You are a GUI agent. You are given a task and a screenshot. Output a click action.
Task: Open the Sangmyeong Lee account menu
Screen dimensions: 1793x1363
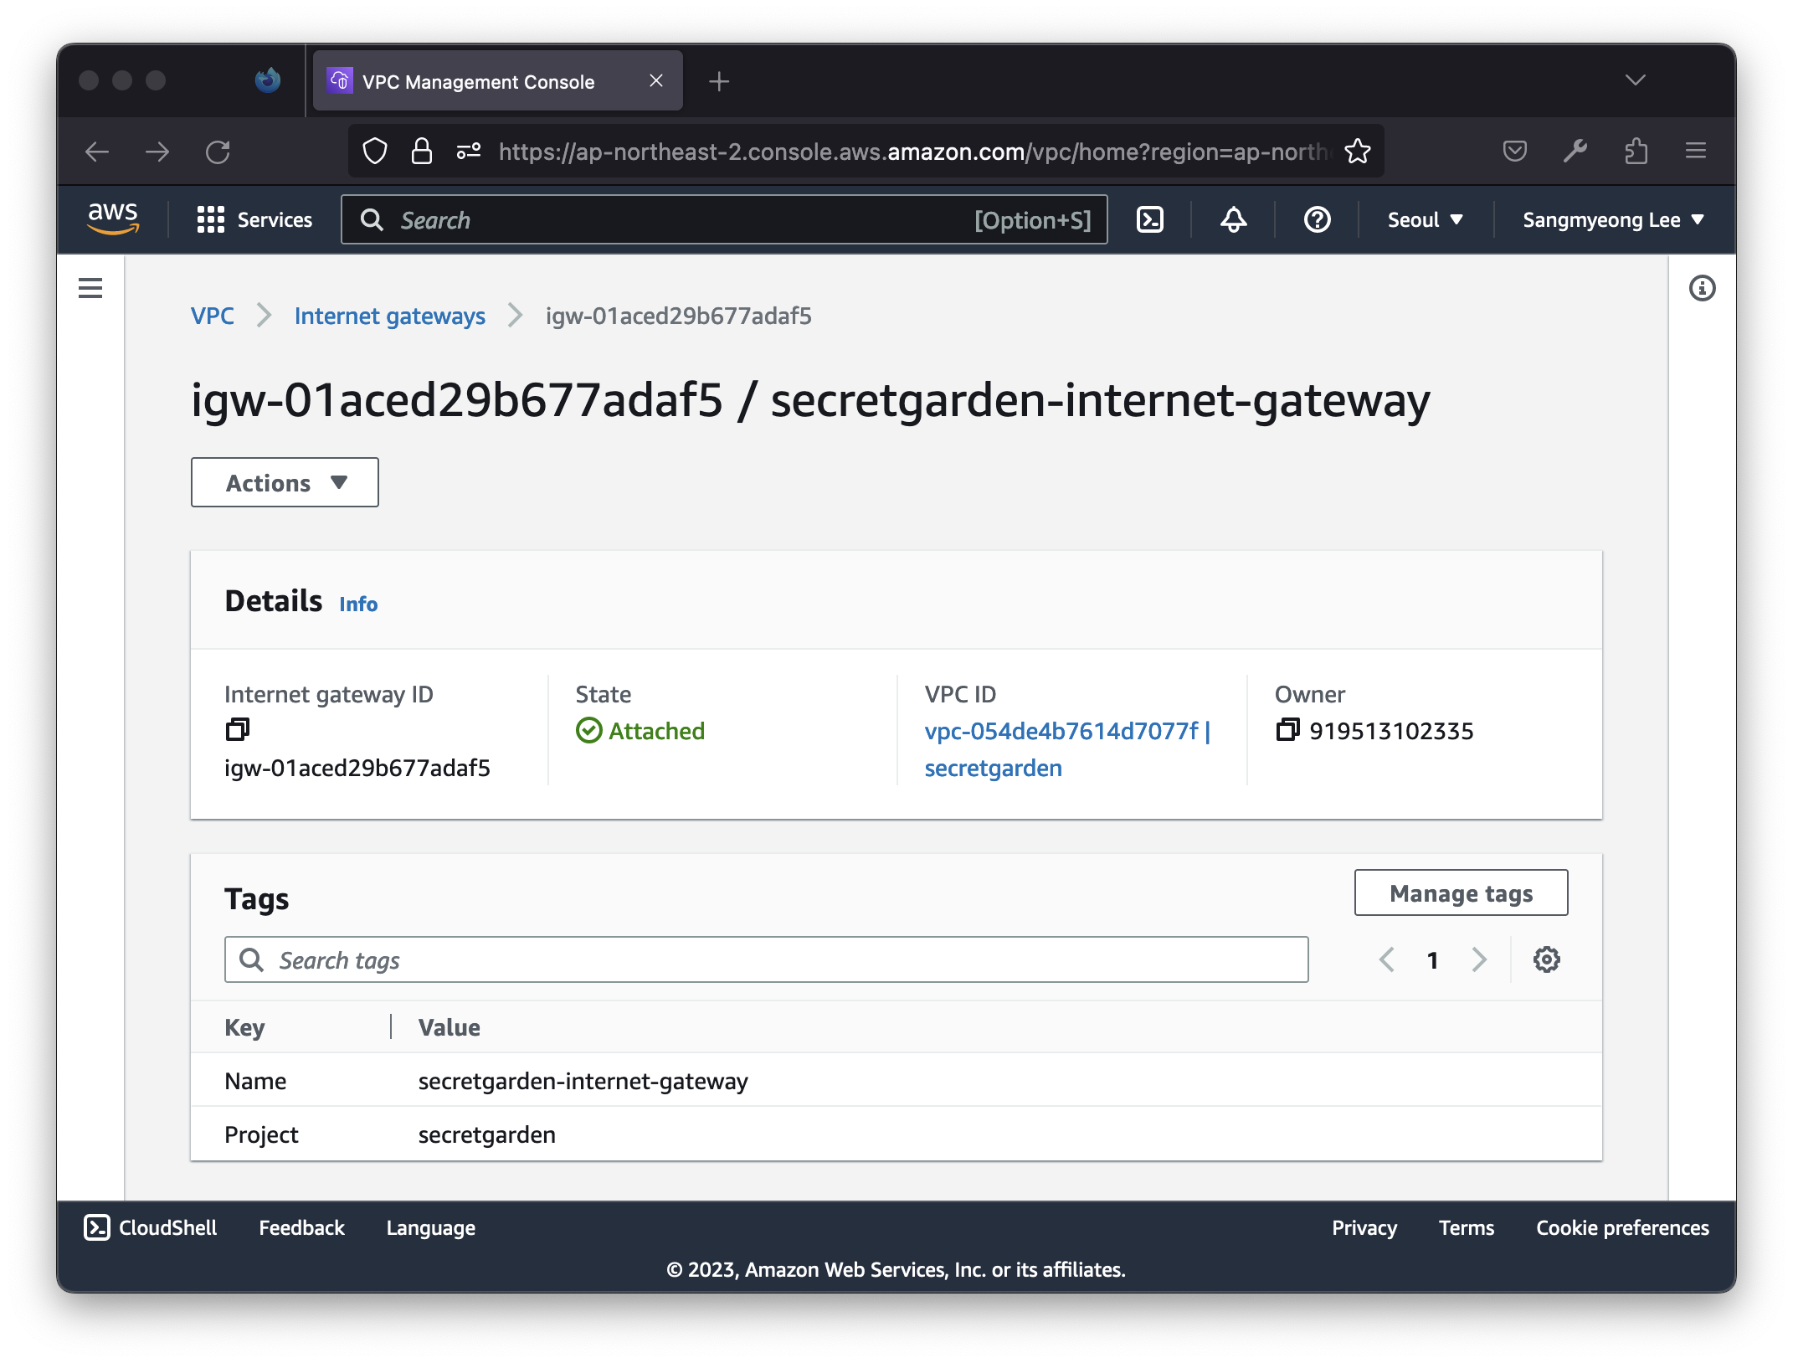point(1613,219)
